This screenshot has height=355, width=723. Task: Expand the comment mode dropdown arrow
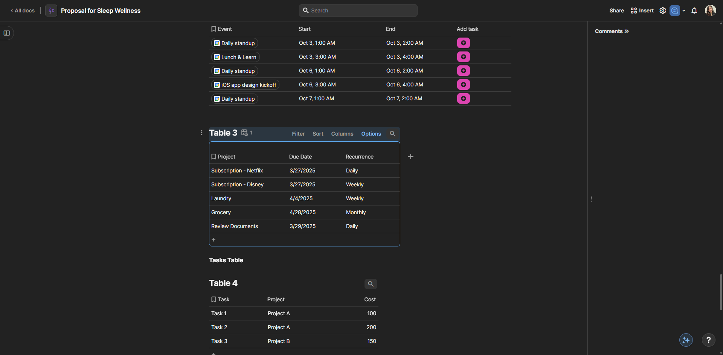tap(684, 11)
